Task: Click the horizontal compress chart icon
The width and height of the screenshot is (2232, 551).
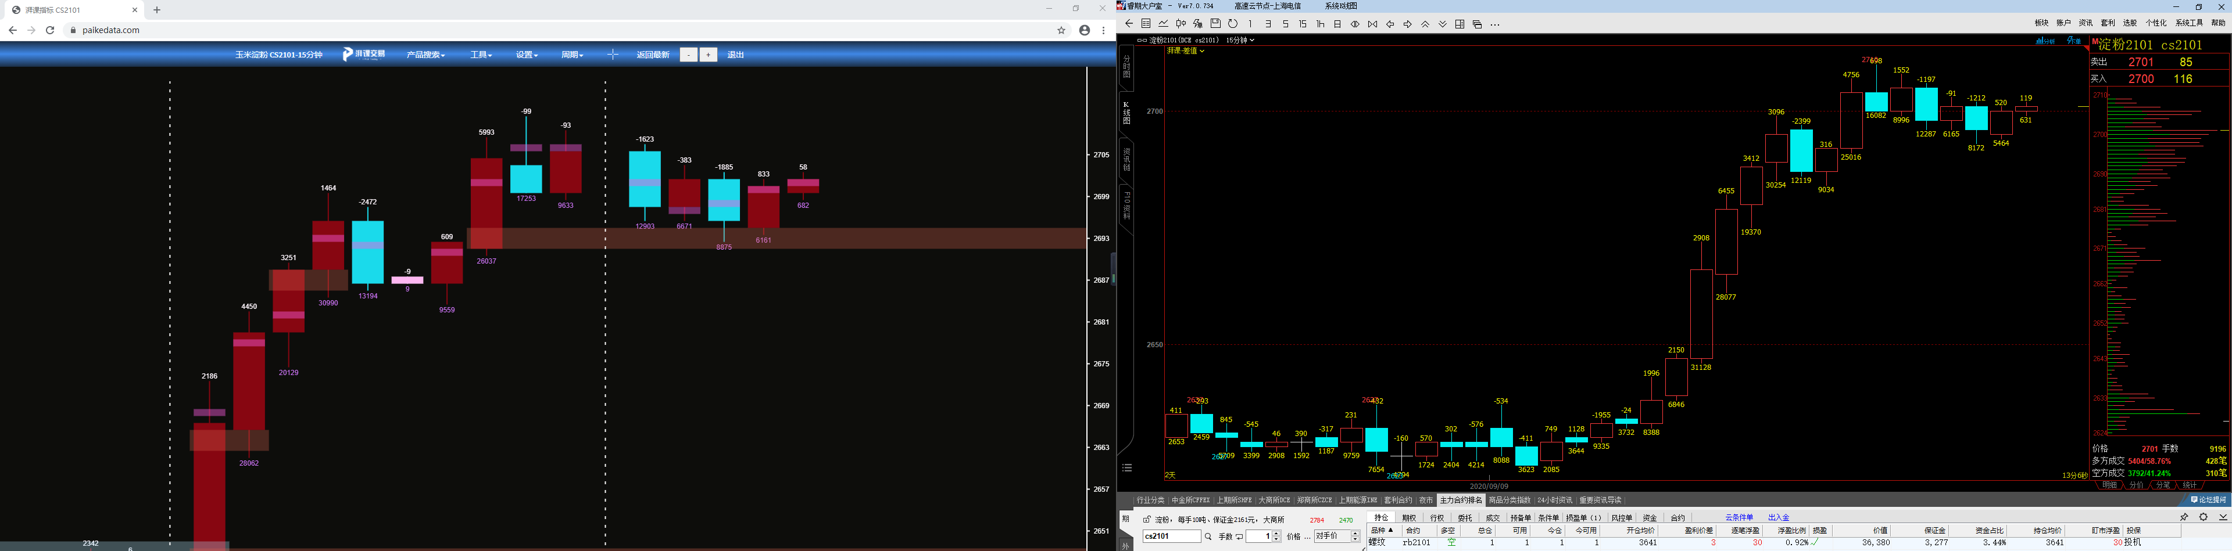Action: (1372, 24)
